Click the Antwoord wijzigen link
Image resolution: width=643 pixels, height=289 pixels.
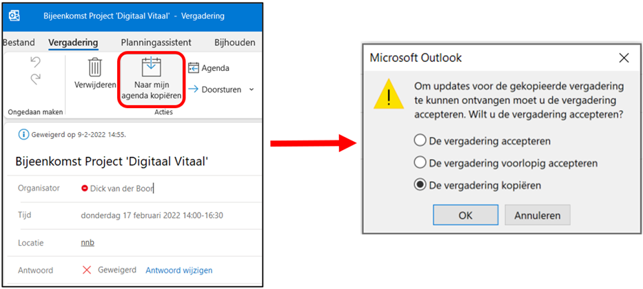tap(179, 270)
